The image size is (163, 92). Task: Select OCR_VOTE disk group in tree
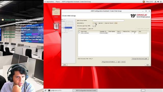[x=70, y=31]
